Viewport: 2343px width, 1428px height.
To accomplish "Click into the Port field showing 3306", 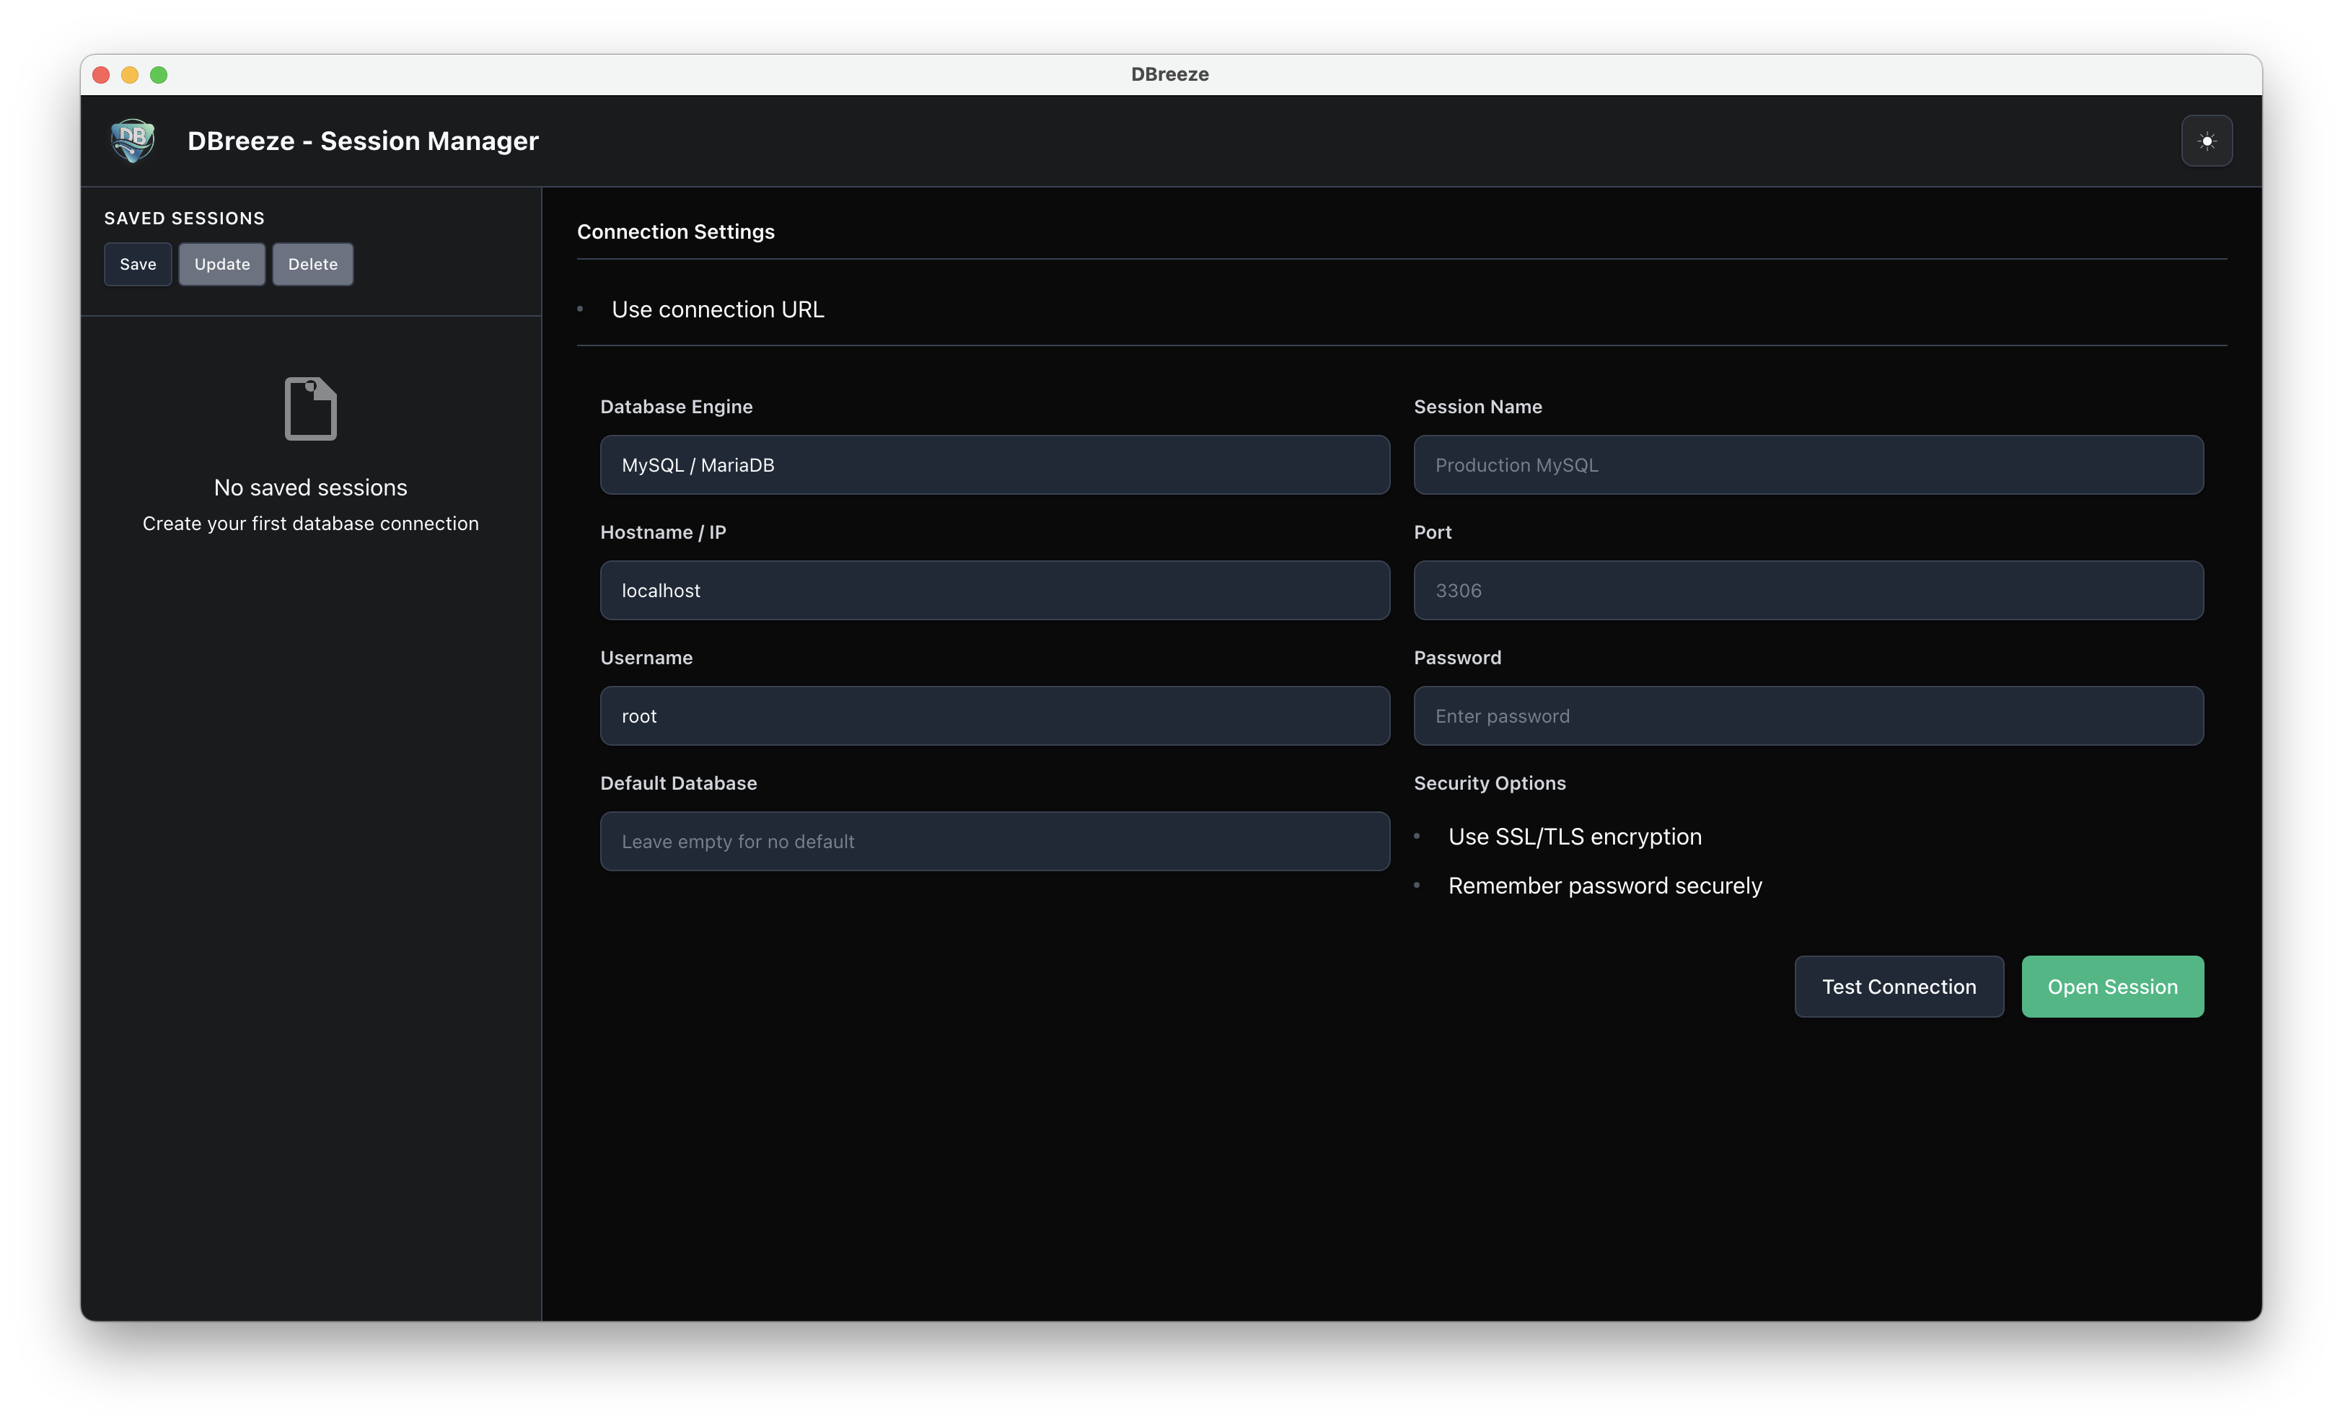I will pyautogui.click(x=1808, y=591).
